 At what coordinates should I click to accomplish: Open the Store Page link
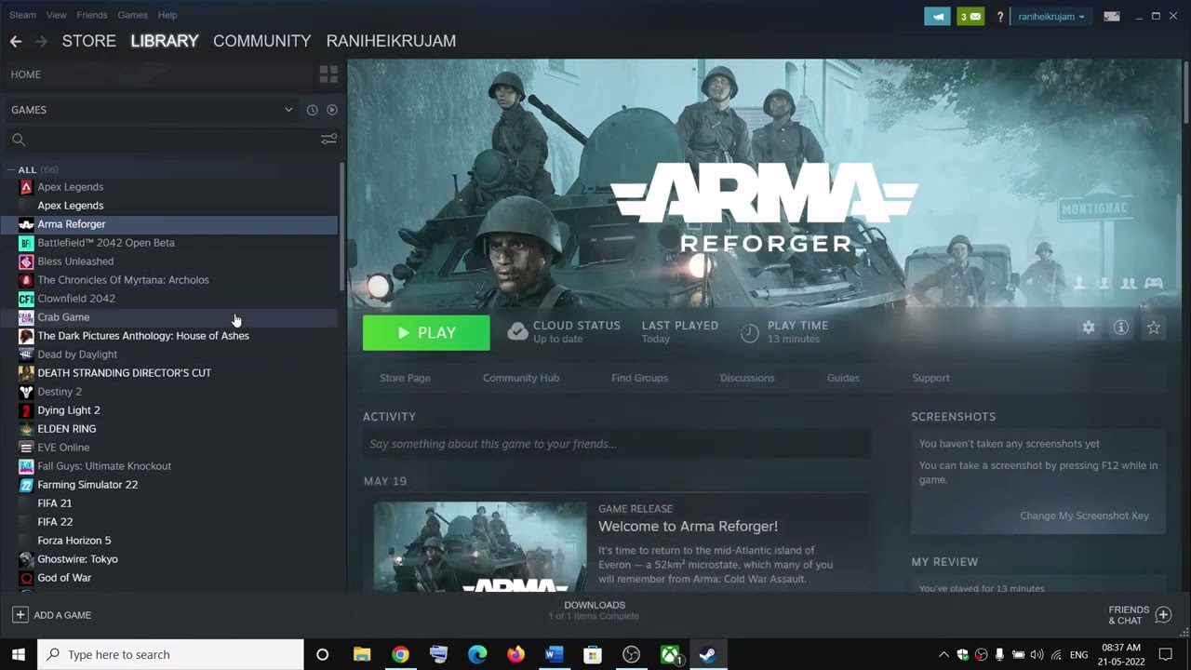pos(405,378)
